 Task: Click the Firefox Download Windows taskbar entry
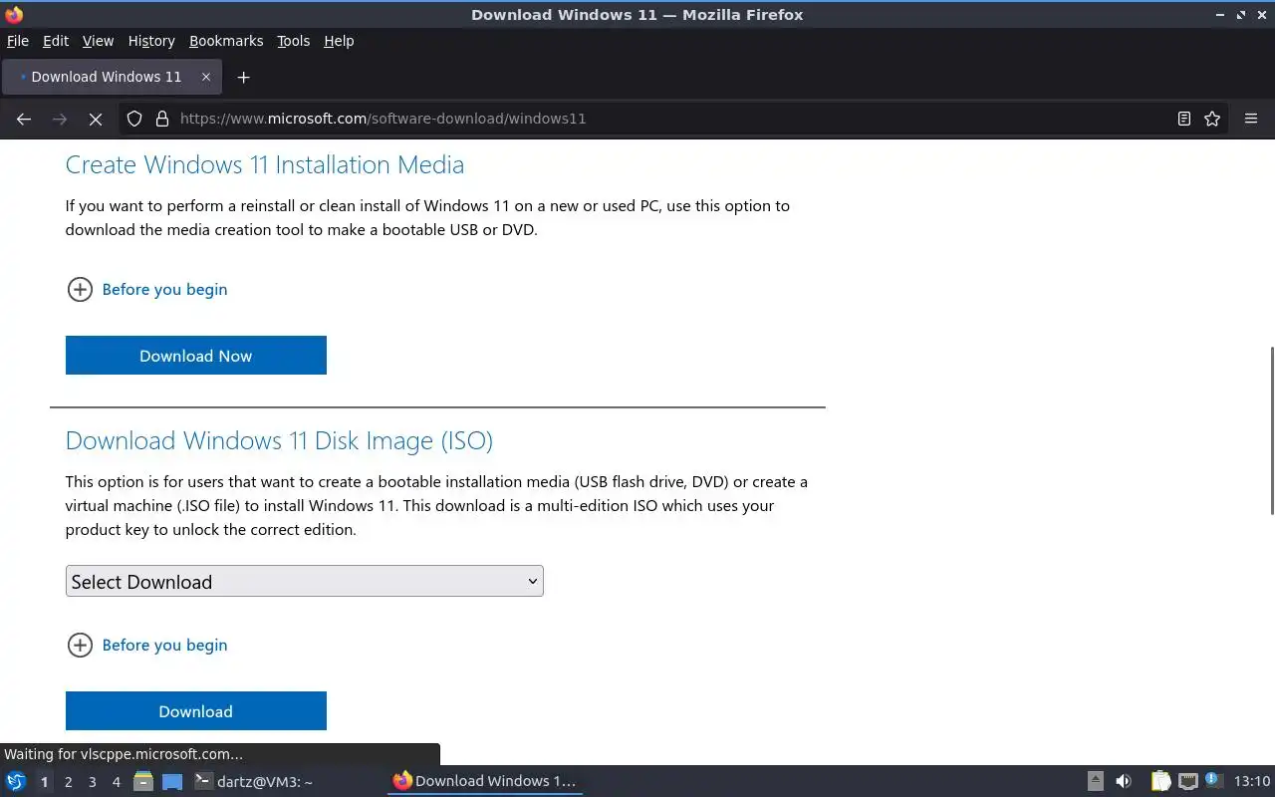coord(485,781)
